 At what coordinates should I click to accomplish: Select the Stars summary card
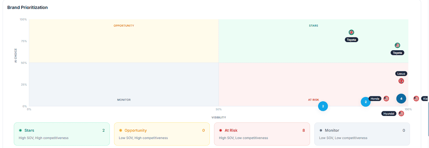[x=62, y=134]
